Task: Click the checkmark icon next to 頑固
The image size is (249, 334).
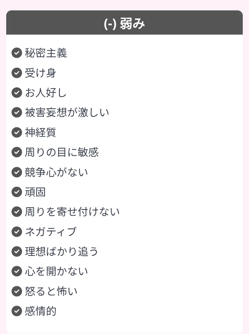Action: click(17, 192)
